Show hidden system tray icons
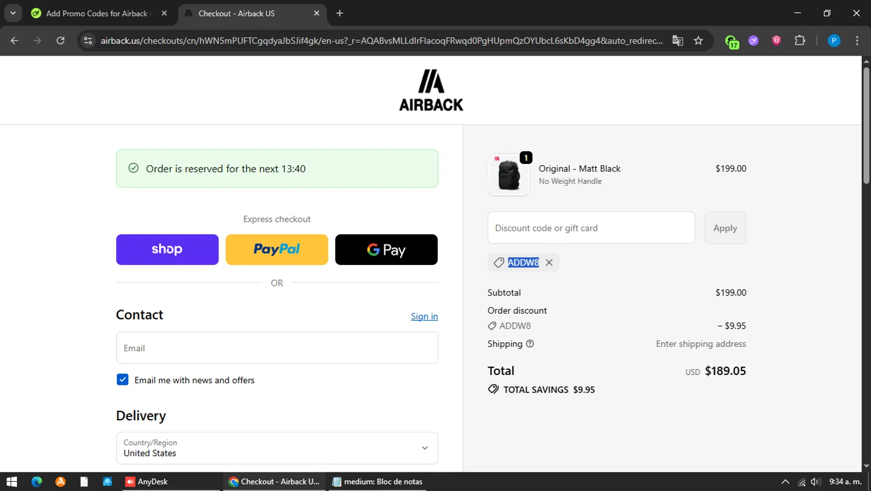The image size is (871, 491). (x=785, y=482)
